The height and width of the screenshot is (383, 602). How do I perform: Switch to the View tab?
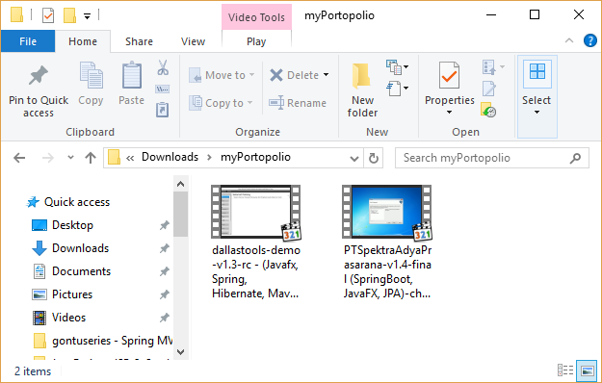coord(193,41)
